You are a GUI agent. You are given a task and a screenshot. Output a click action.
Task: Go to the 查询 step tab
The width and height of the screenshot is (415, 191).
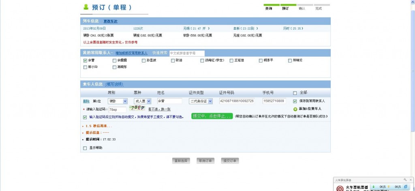[x=269, y=7]
